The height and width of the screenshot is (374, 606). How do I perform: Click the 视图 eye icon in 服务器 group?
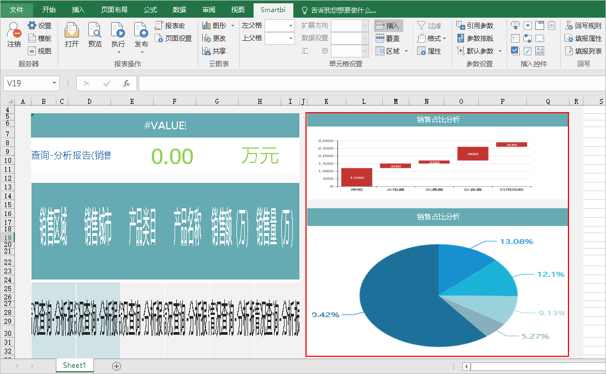point(32,51)
